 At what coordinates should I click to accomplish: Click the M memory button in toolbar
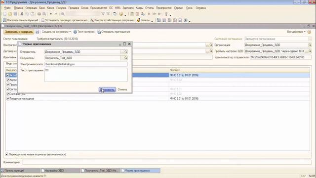pos(149,14)
